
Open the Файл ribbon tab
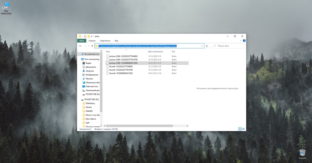(x=82, y=41)
